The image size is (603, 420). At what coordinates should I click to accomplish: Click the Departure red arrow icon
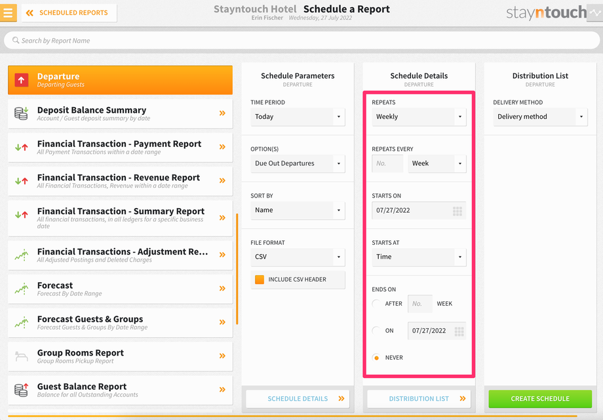[22, 80]
